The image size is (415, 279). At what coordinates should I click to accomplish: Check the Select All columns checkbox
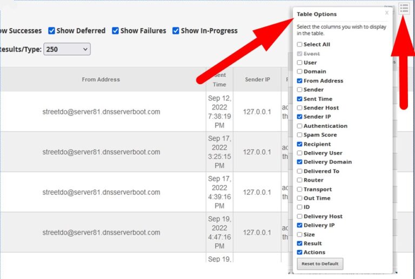(300, 45)
